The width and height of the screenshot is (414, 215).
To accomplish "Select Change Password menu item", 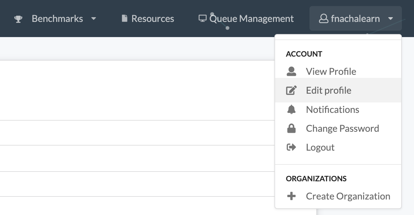I will click(342, 128).
